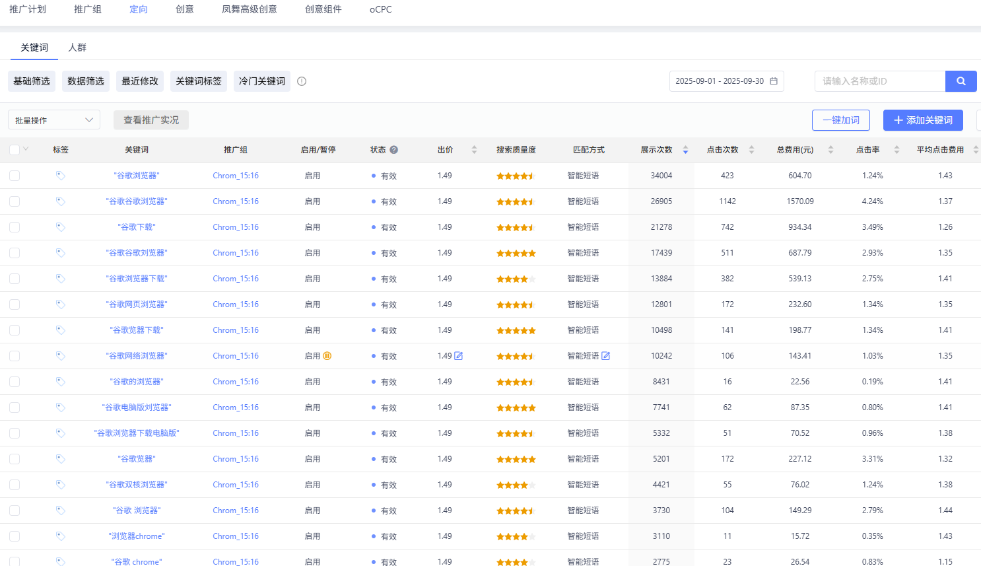Screen dimensions: 981x566
Task: Open the 批量操作 dropdown
Action: click(54, 120)
